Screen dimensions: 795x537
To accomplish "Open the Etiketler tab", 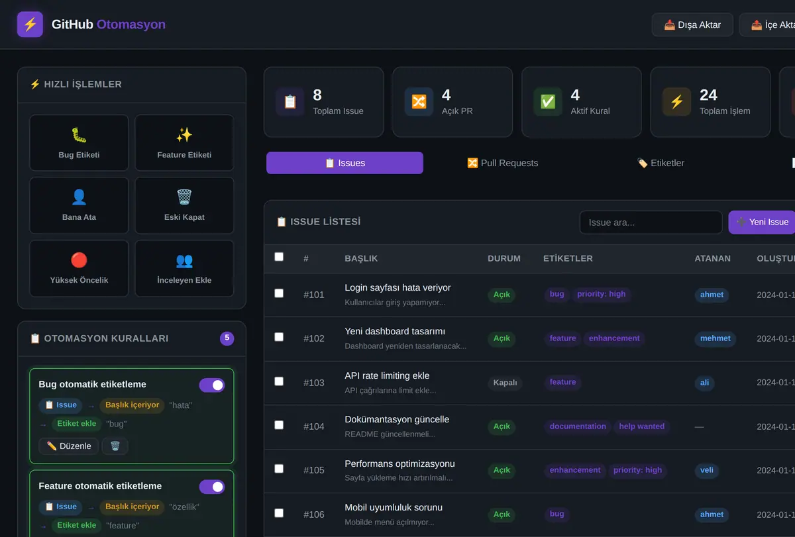I will pyautogui.click(x=661, y=163).
